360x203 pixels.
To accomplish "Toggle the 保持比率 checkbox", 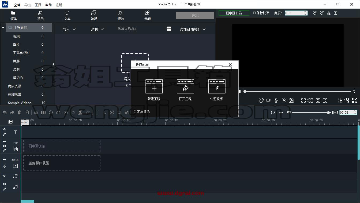I will (x=254, y=13).
